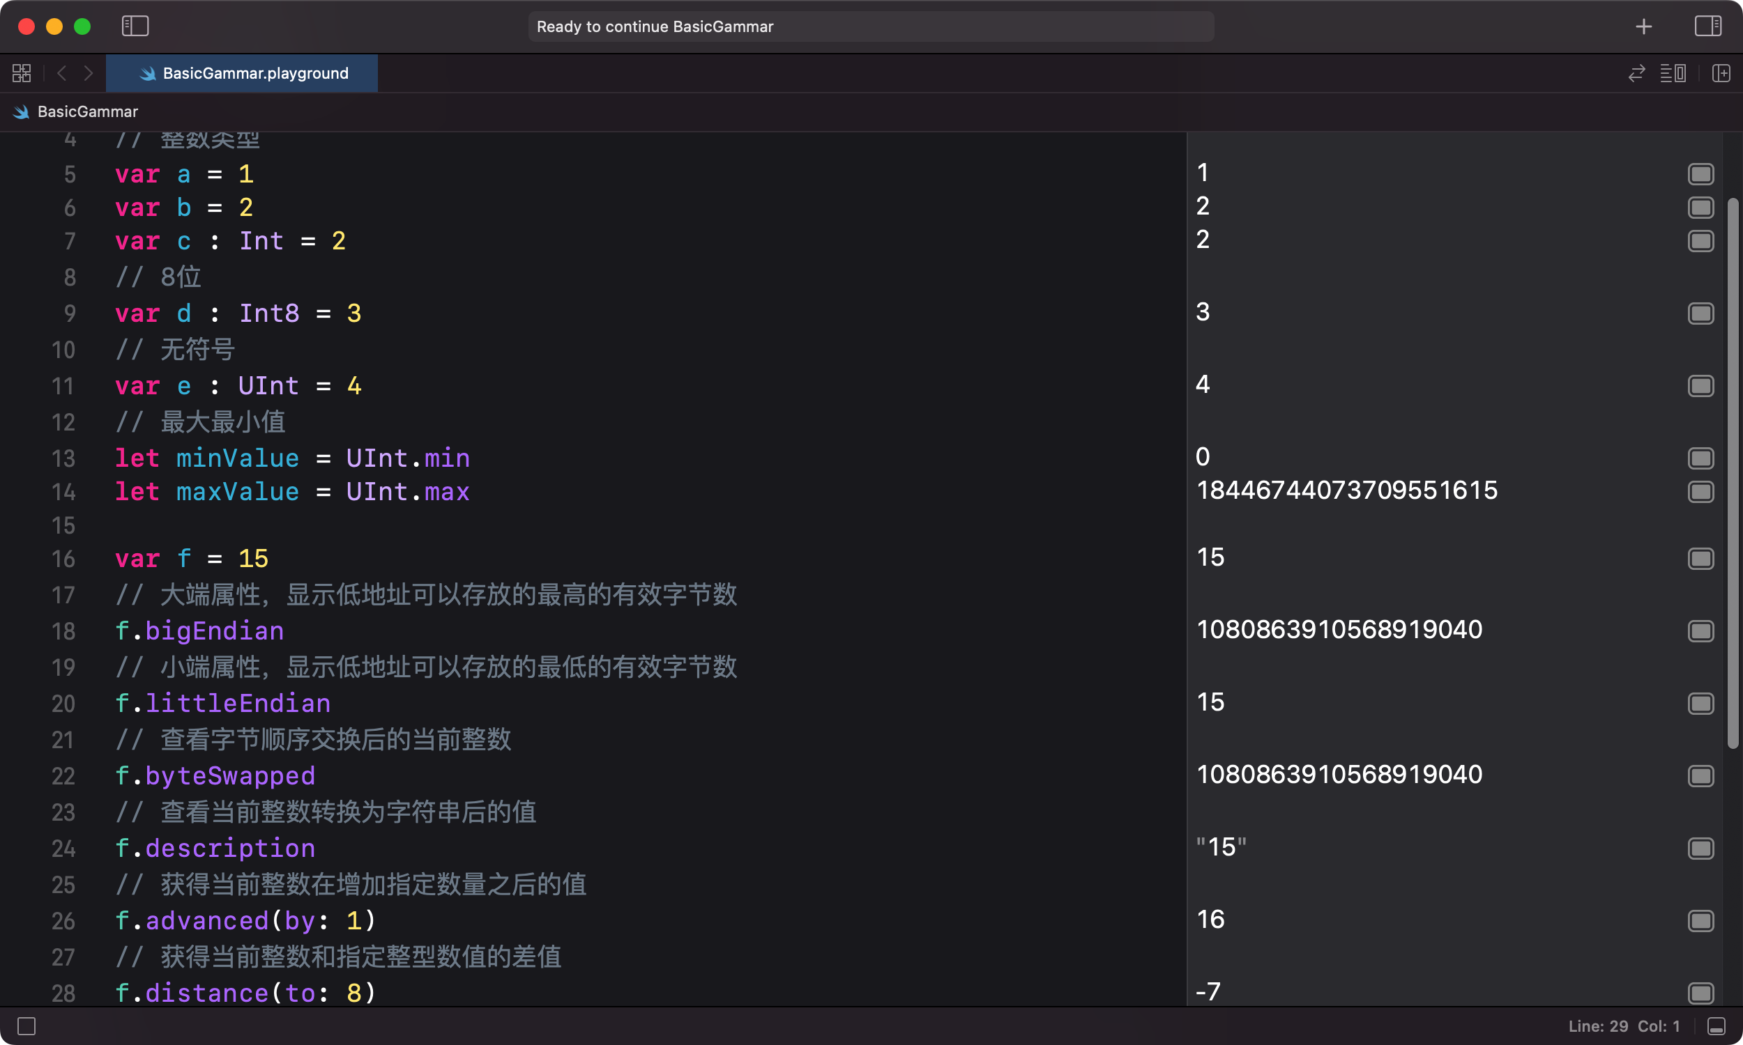Click the comment '// 无符号'

(175, 350)
